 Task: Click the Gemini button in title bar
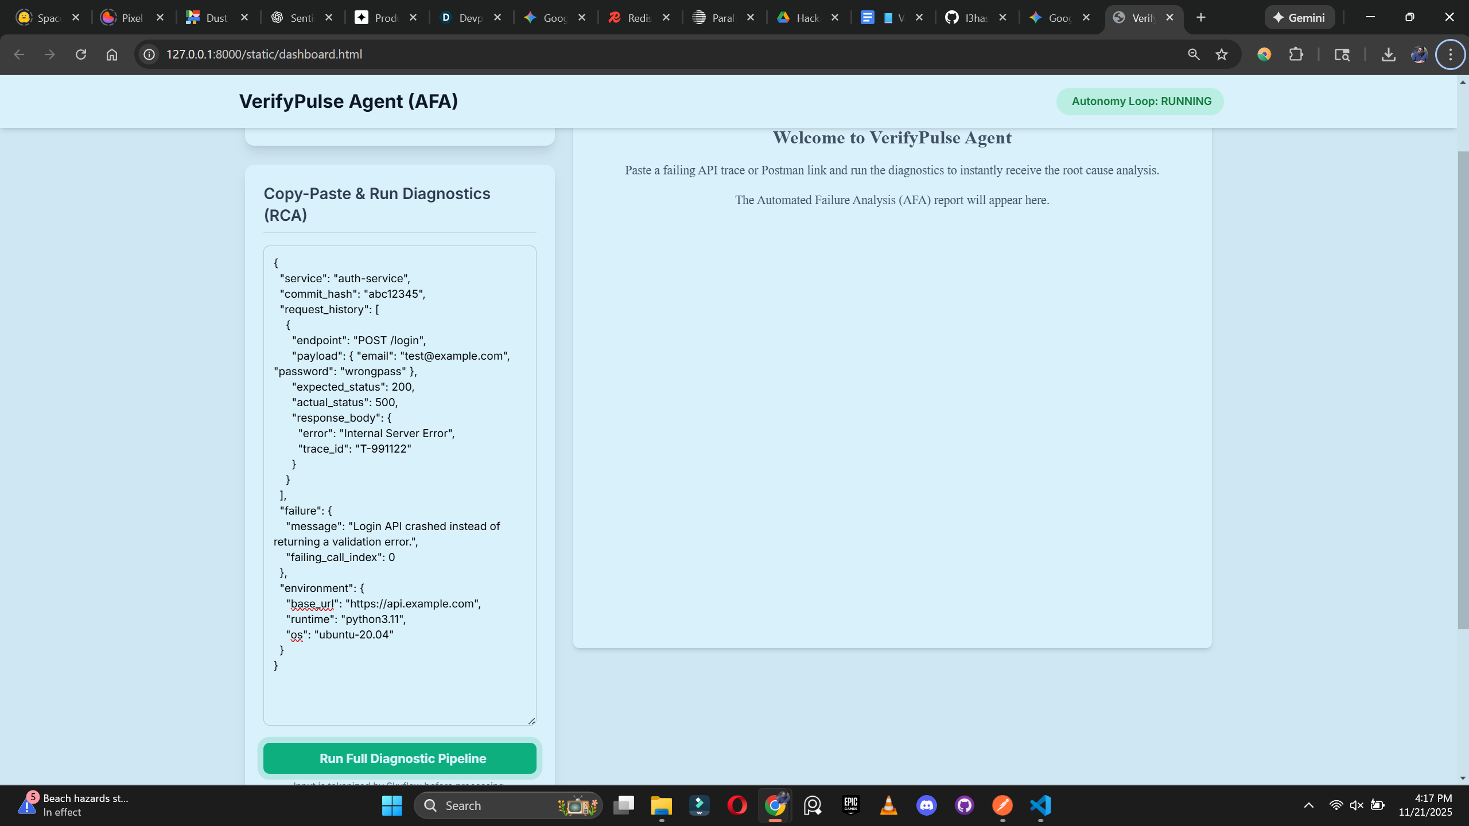[1299, 18]
